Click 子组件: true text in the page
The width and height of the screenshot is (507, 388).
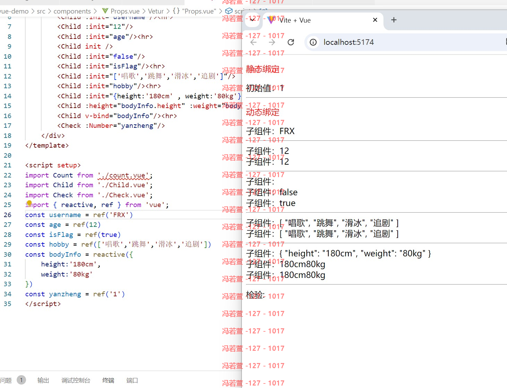tap(271, 203)
